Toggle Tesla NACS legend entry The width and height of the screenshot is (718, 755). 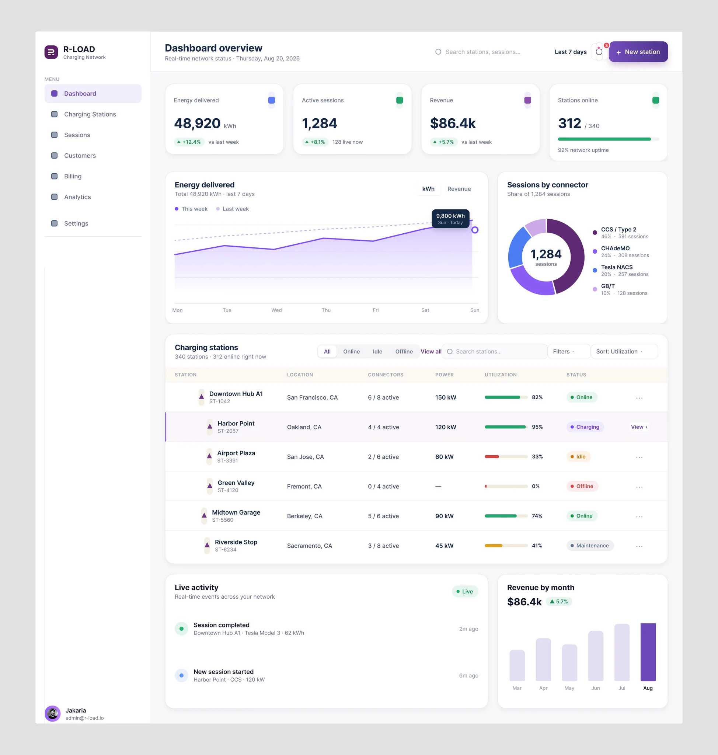tap(620, 270)
